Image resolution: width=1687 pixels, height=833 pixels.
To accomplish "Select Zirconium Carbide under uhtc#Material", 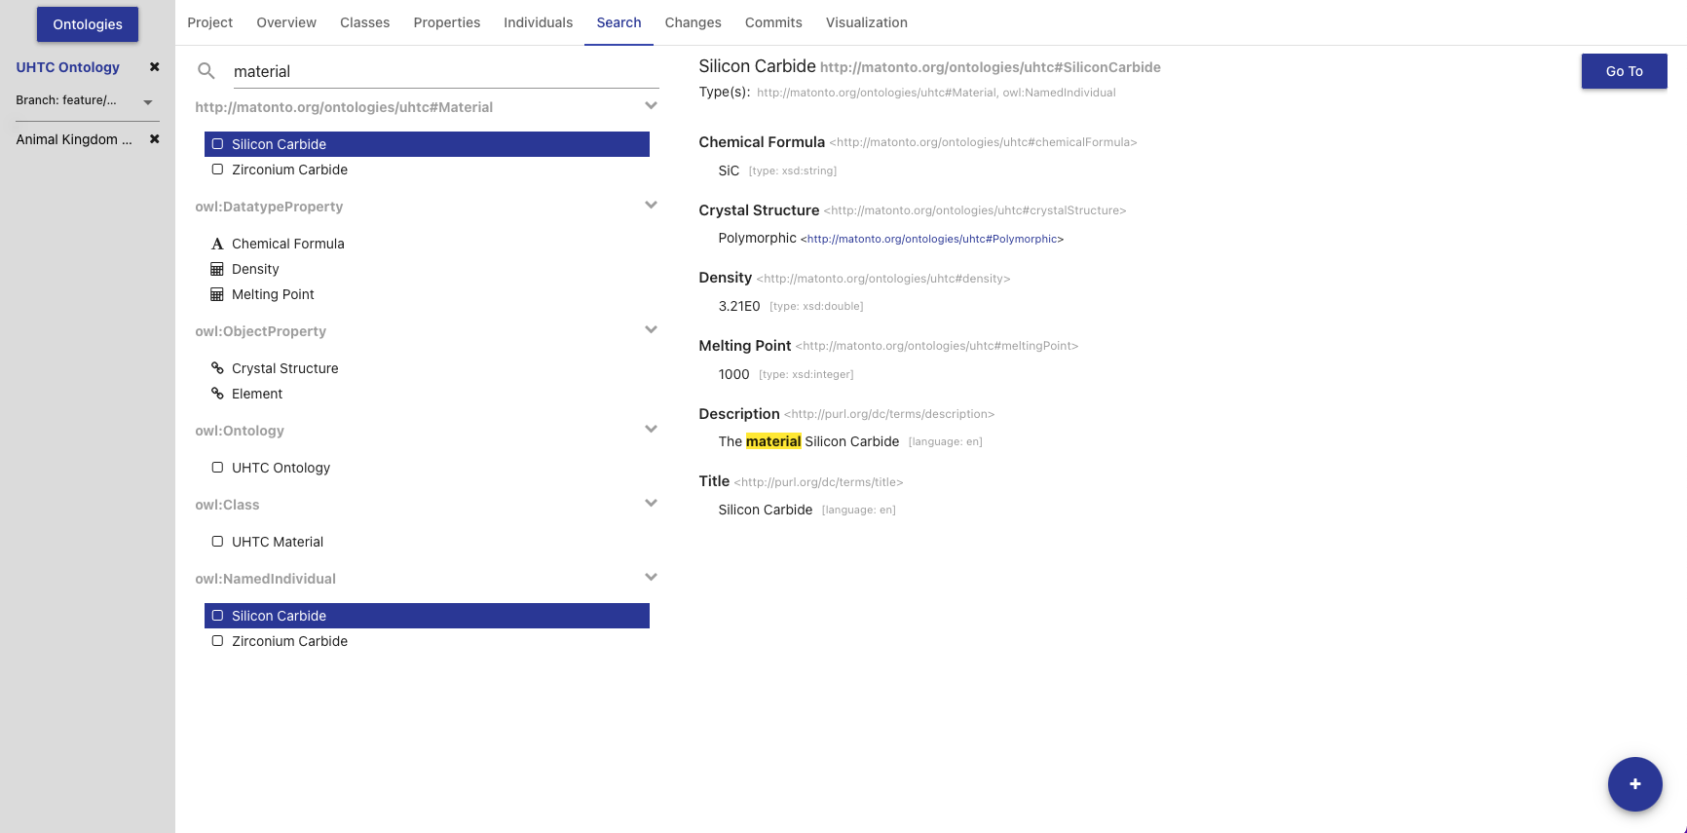I will pyautogui.click(x=427, y=170).
